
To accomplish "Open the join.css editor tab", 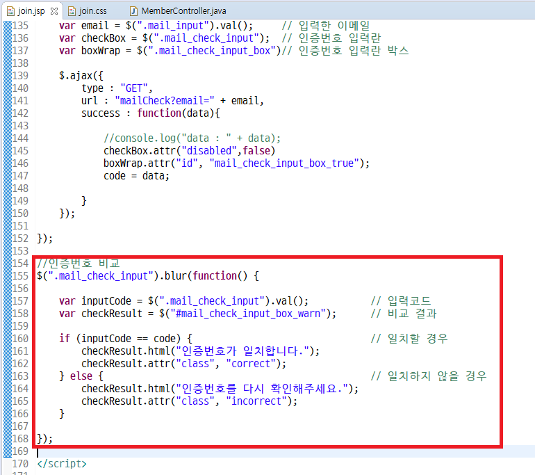I will point(88,11).
